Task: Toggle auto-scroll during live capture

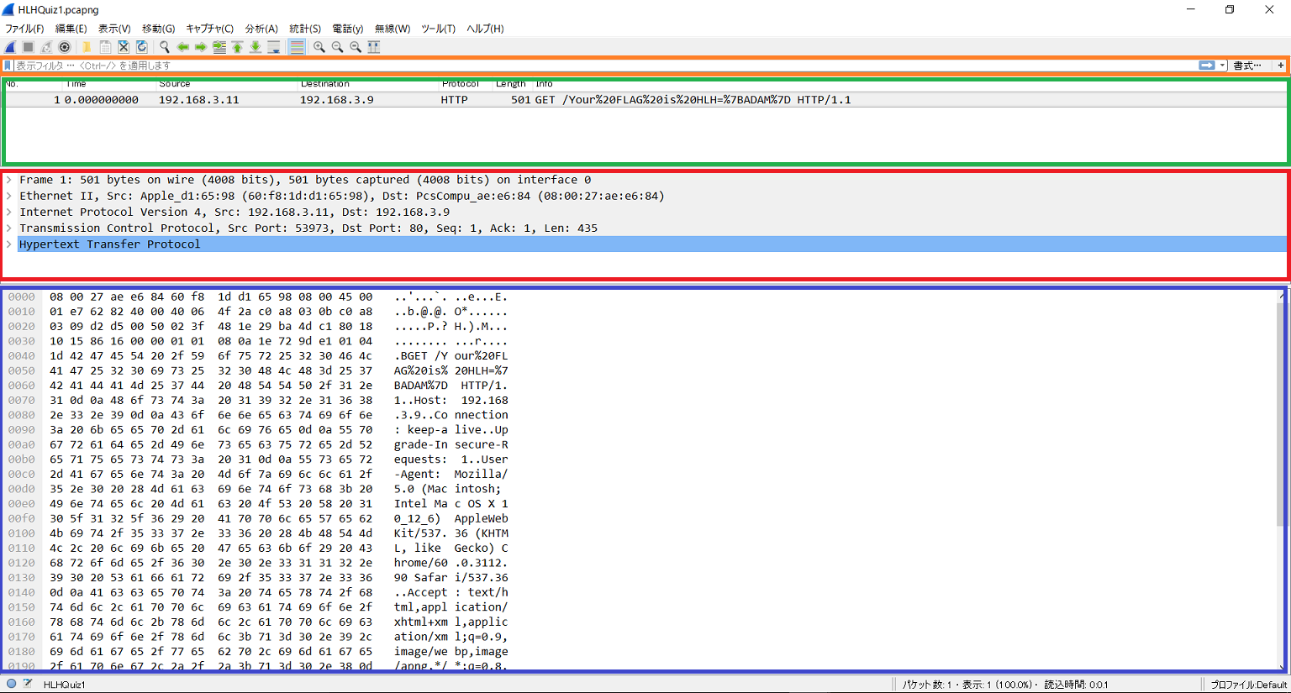Action: [x=273, y=47]
